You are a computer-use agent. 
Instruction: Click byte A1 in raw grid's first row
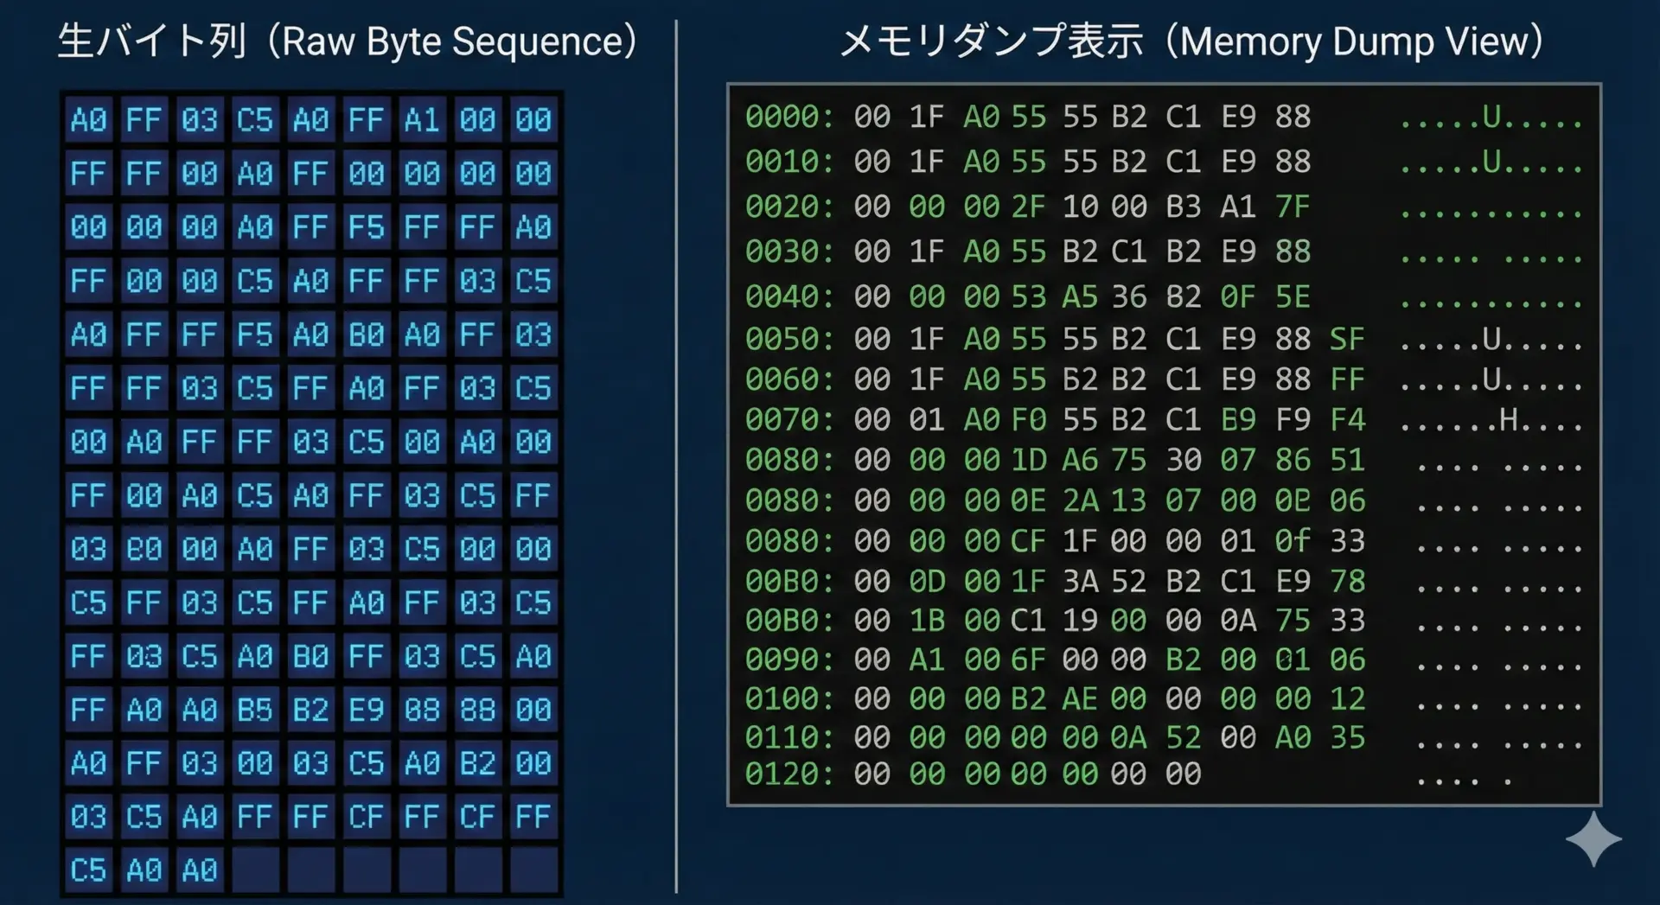(x=422, y=119)
